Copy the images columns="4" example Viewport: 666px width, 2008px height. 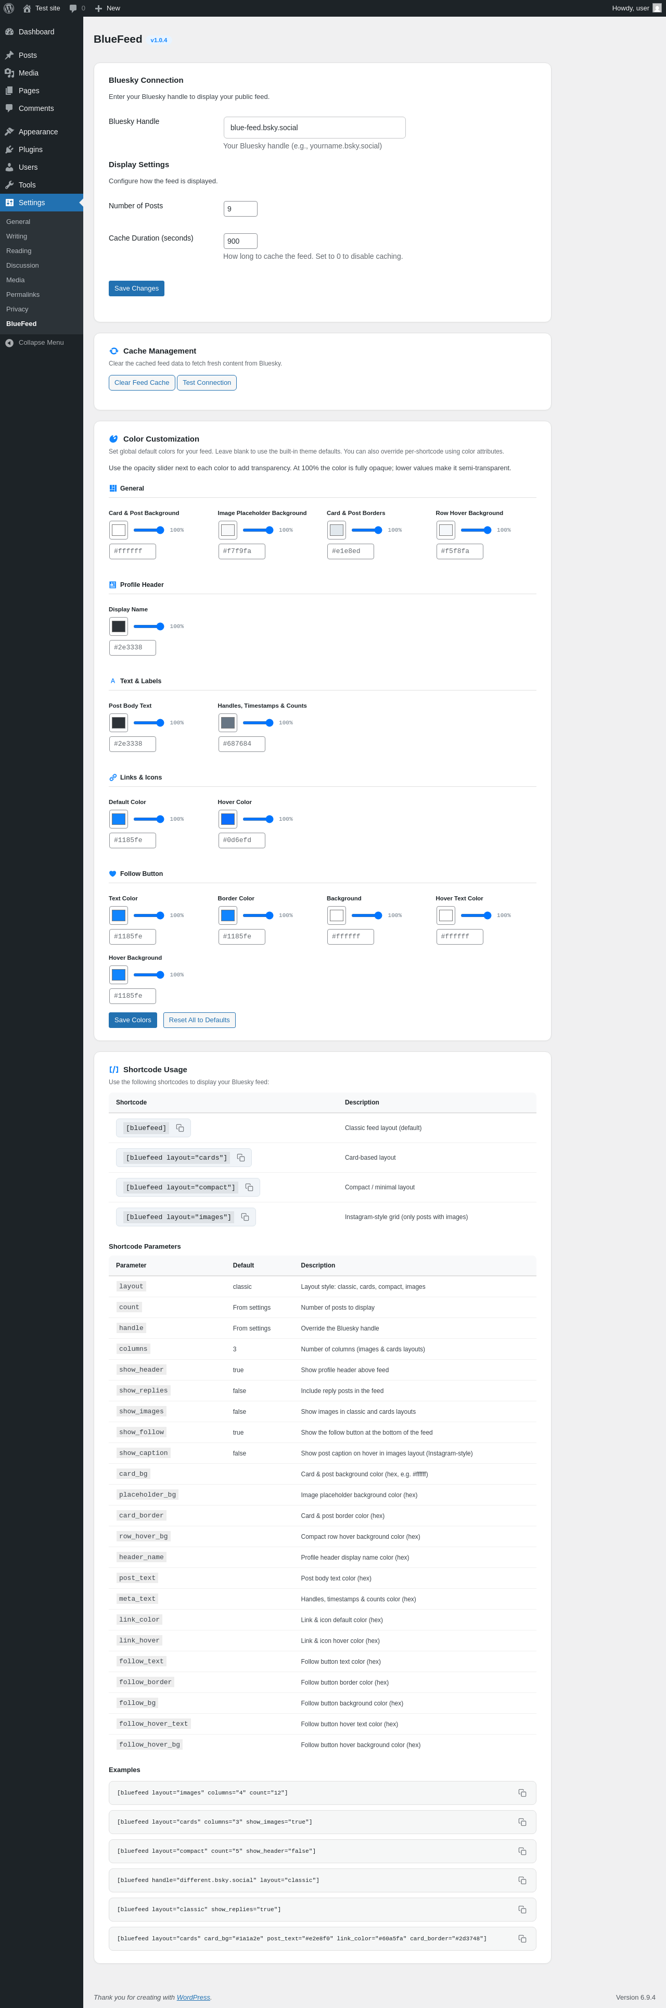coord(522,1793)
